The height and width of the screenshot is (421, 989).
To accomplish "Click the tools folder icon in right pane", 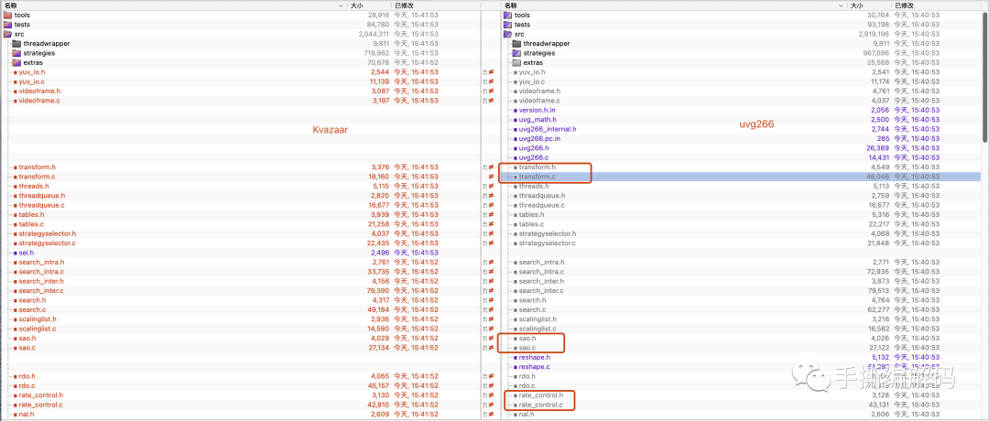I will click(x=508, y=16).
